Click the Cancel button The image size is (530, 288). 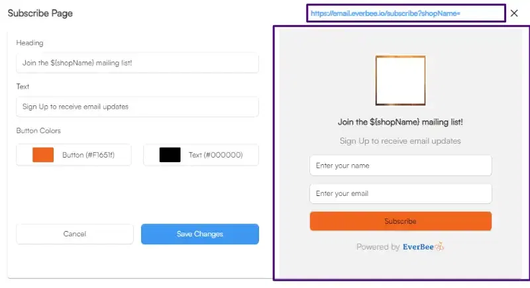point(75,234)
